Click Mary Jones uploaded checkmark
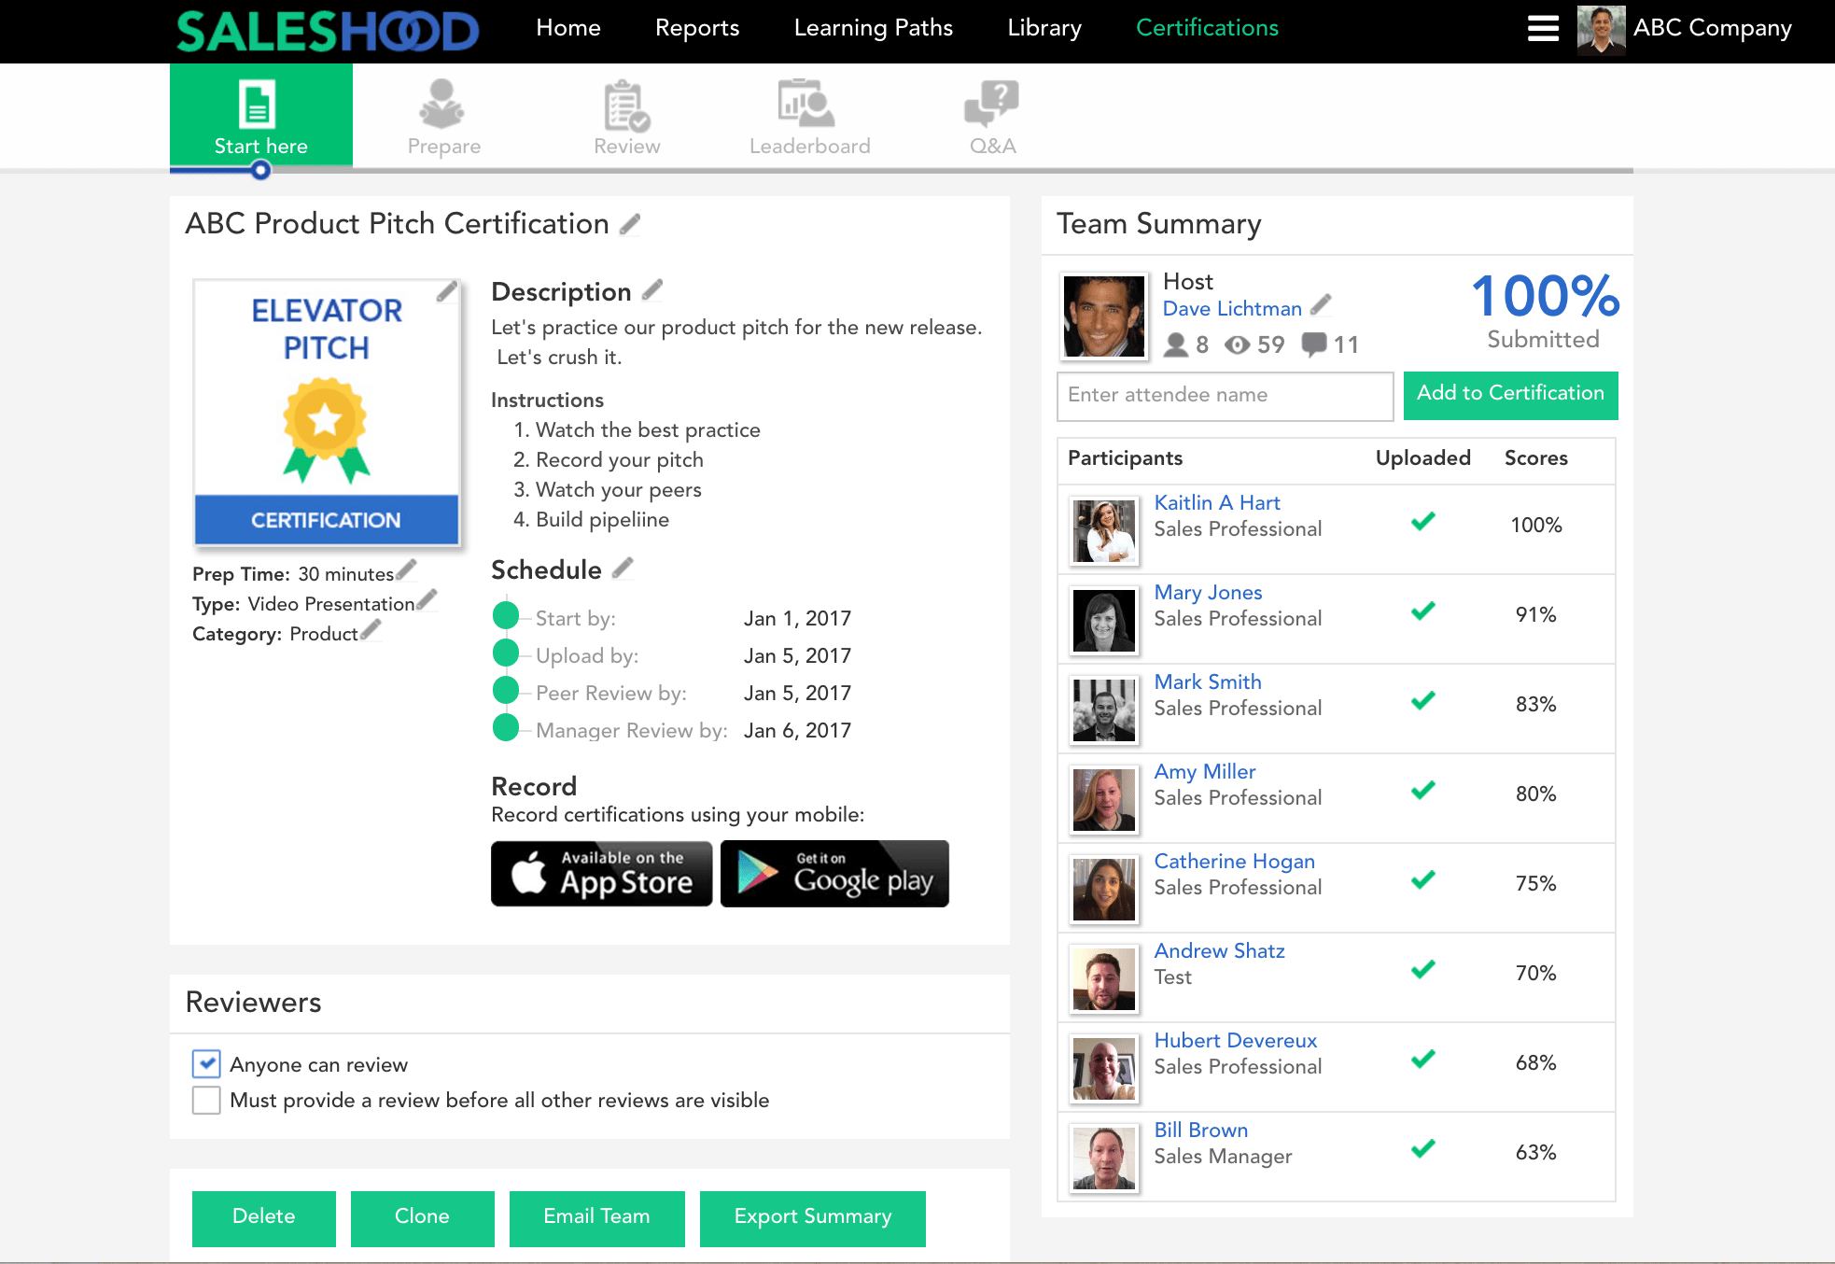 [1422, 611]
